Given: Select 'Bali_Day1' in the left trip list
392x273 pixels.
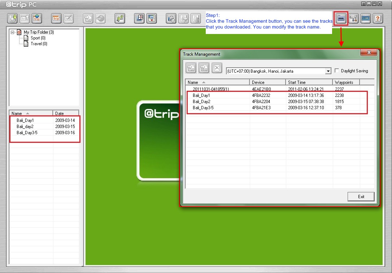Looking at the screenshot, I should click(25, 120).
